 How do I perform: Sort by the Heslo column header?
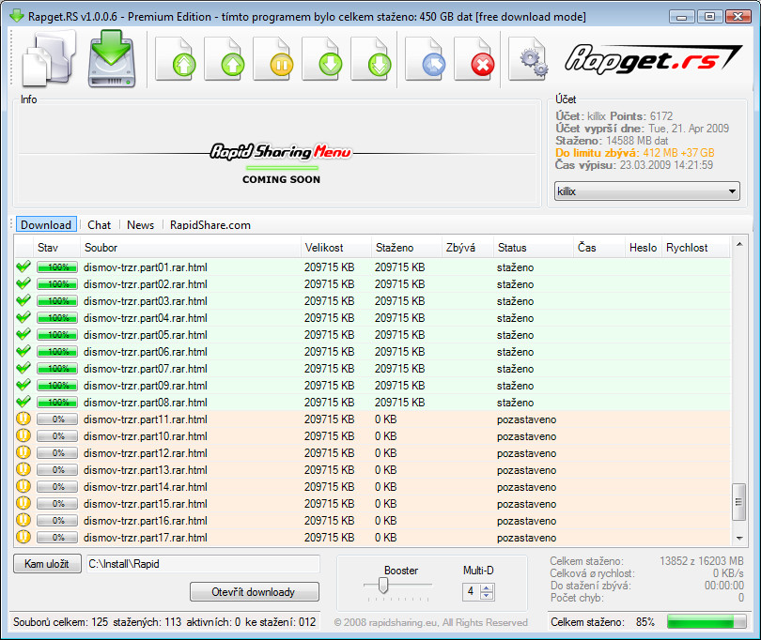(643, 248)
